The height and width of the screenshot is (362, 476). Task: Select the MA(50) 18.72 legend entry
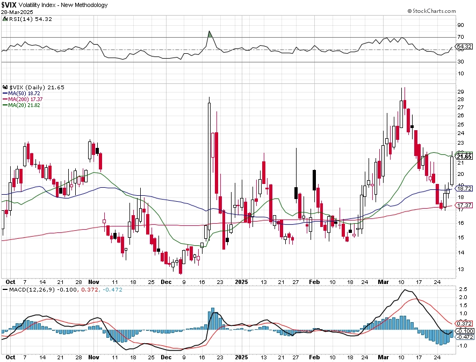click(21, 93)
